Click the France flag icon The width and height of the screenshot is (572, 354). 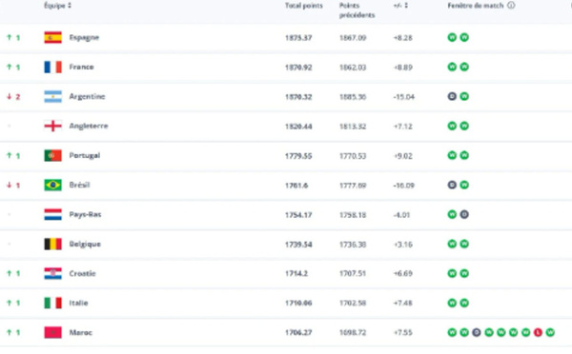(52, 67)
